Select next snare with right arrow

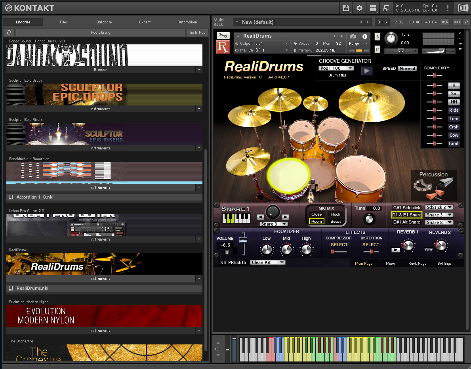[x=285, y=217]
